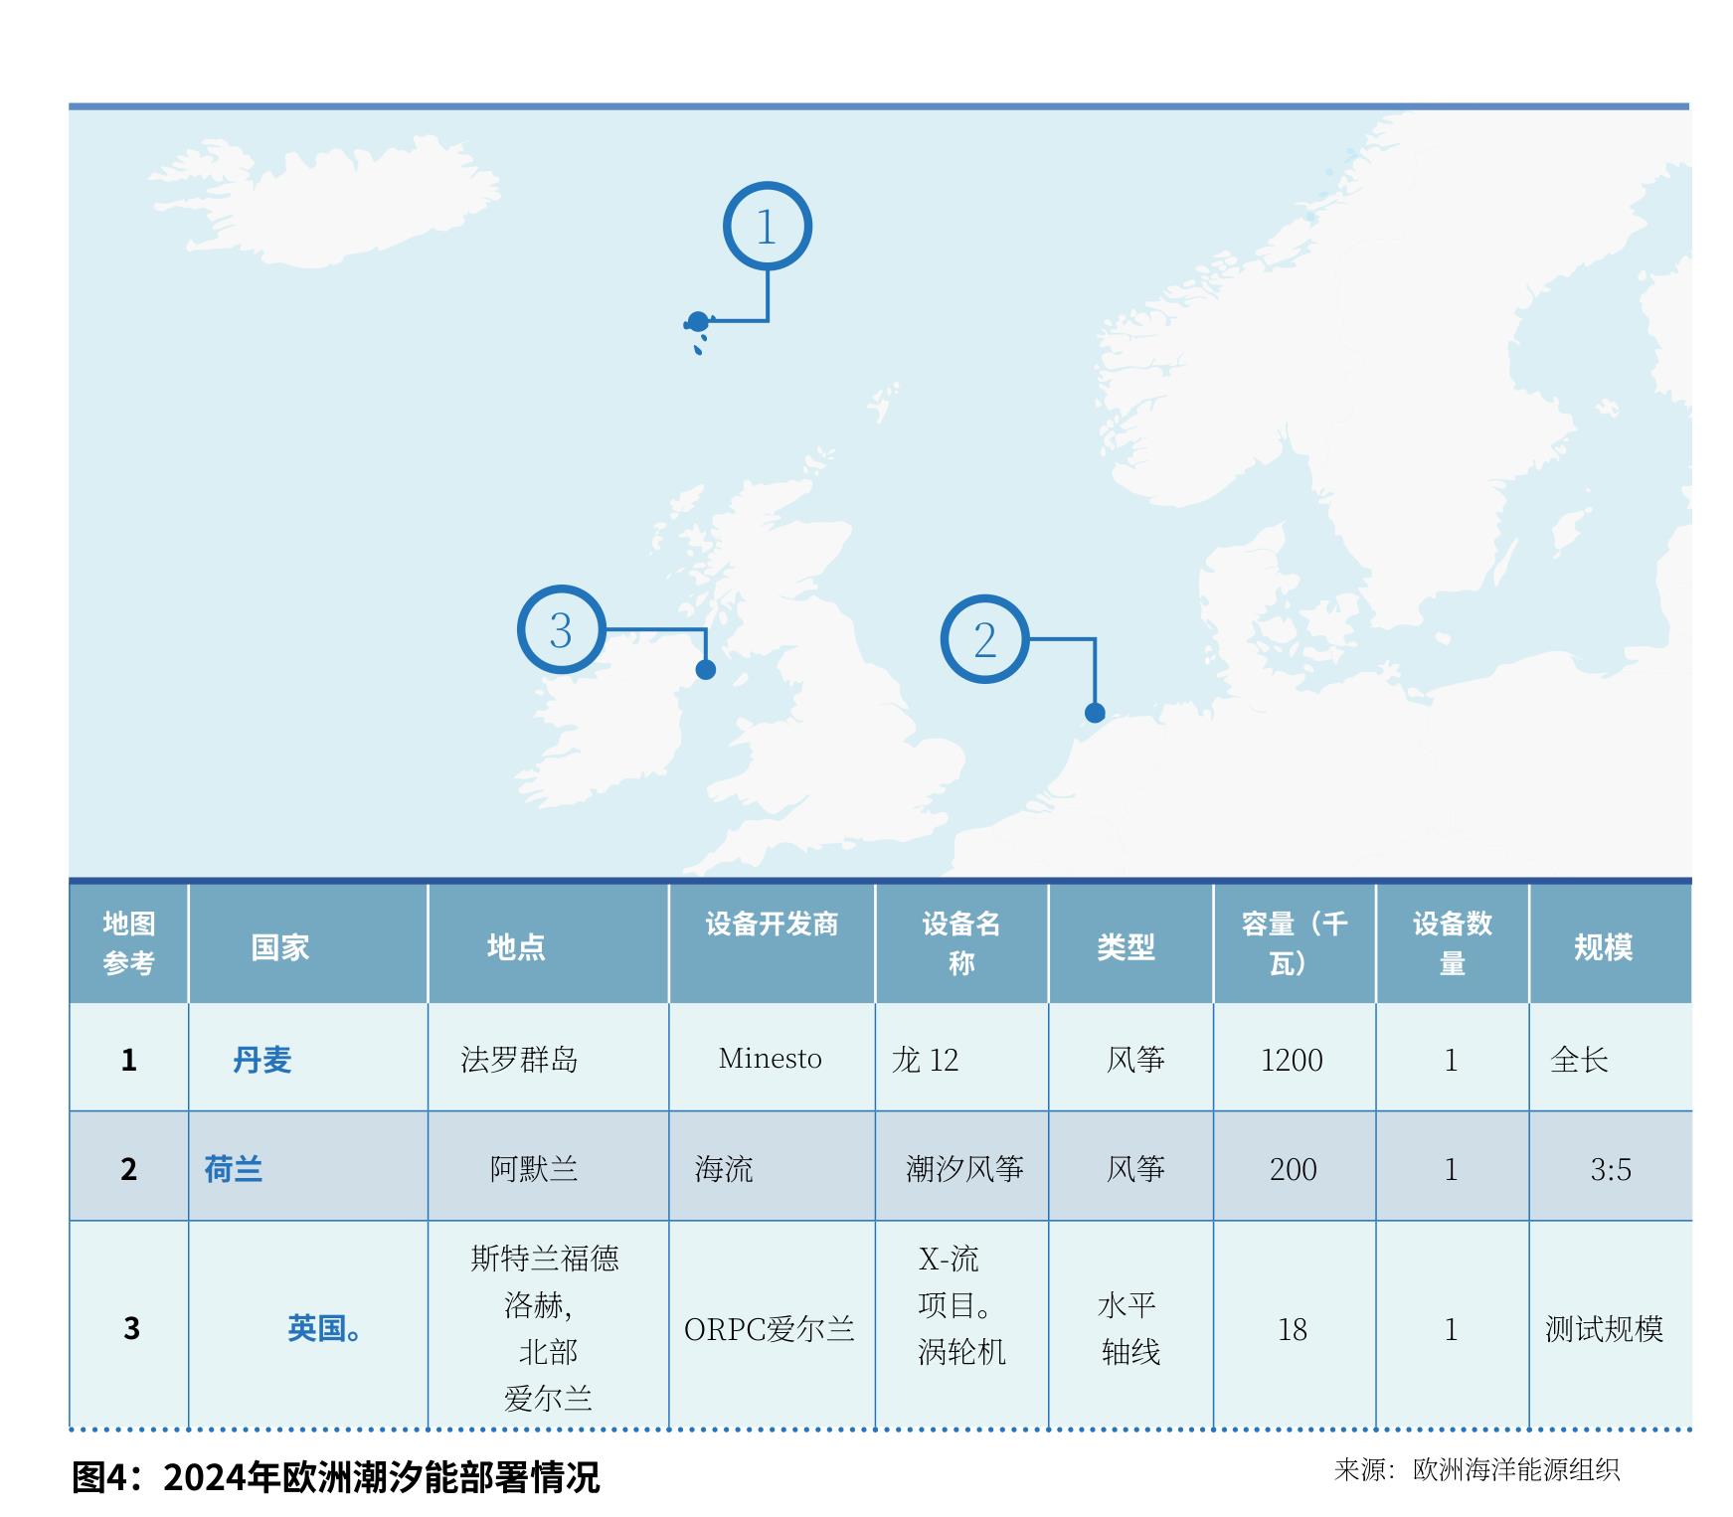
Task: Click the Northern Ireland location dot
Action: (x=706, y=670)
